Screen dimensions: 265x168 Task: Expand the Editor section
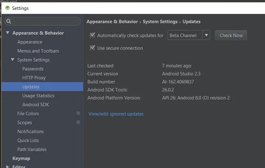(x=7, y=166)
